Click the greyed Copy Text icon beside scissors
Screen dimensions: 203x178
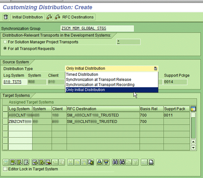coord(77,162)
